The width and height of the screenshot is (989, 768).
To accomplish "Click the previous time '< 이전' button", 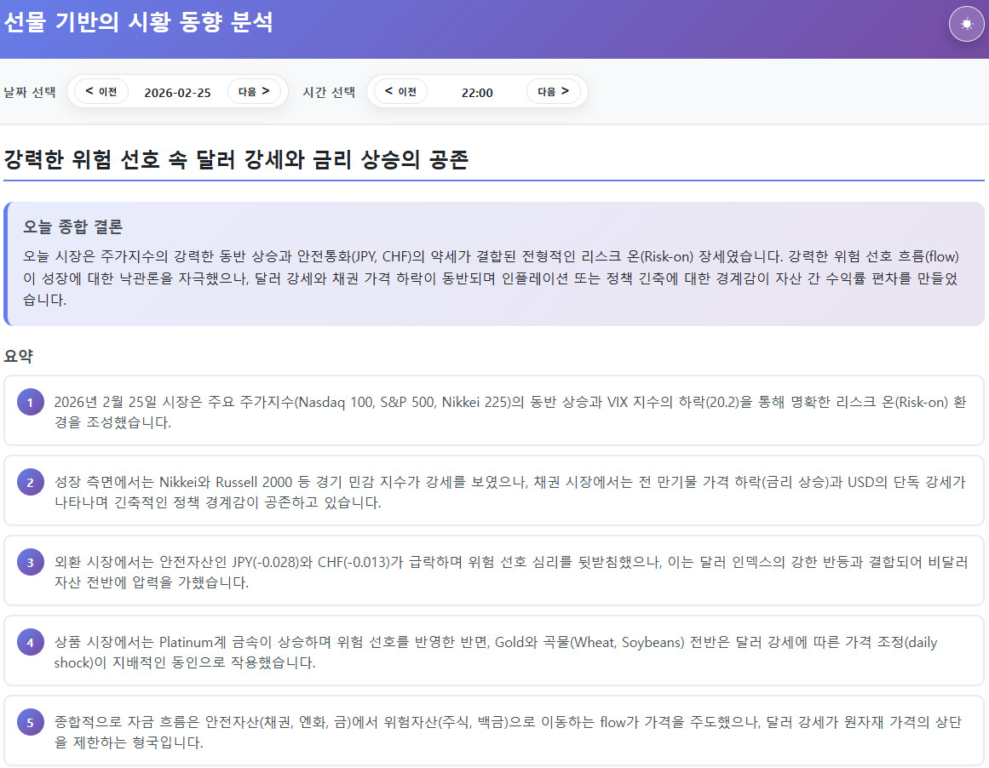I will (400, 91).
